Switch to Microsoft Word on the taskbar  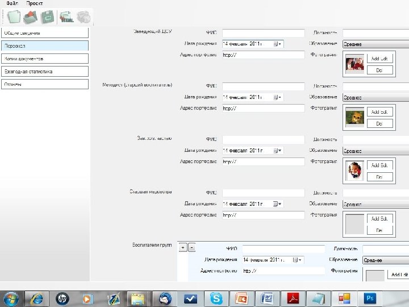tap(267, 298)
